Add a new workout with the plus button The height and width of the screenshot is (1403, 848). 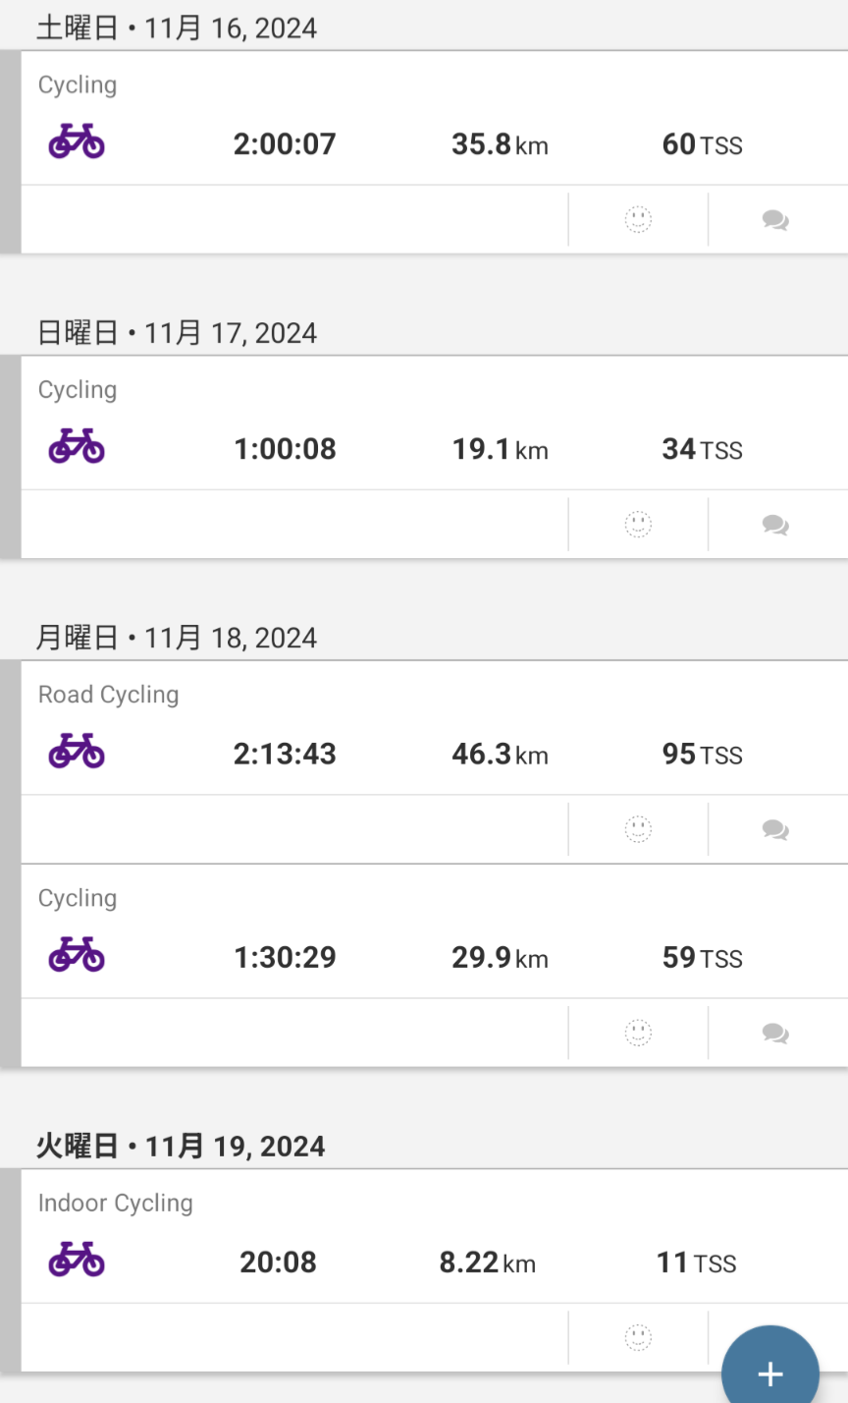coord(770,1373)
